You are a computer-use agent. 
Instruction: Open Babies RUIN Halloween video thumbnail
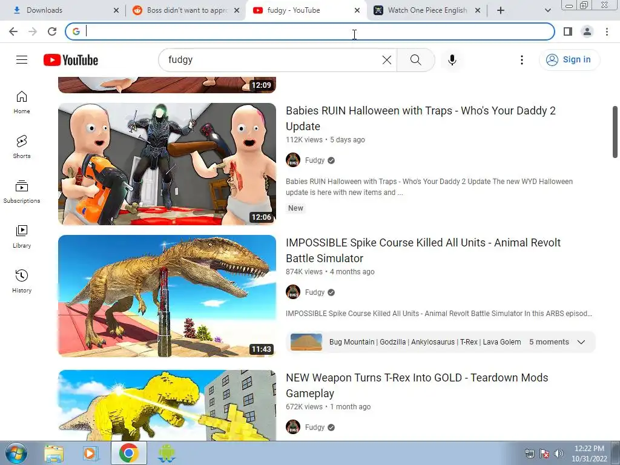tap(167, 164)
